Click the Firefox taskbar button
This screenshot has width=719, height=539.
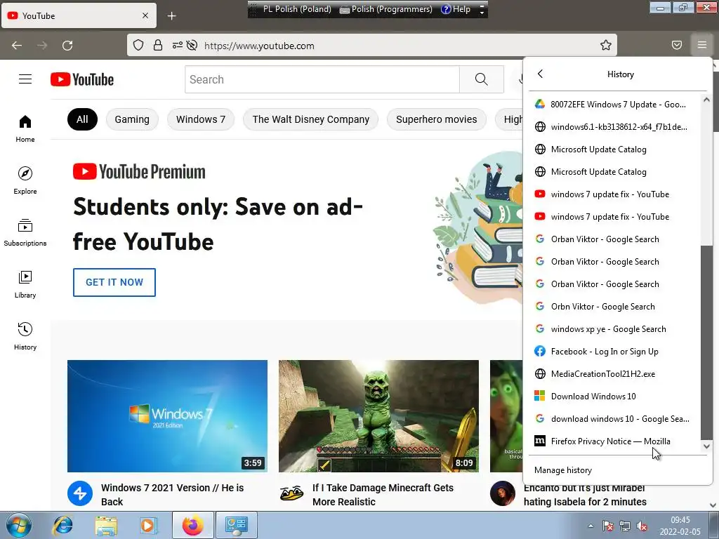[x=192, y=525]
